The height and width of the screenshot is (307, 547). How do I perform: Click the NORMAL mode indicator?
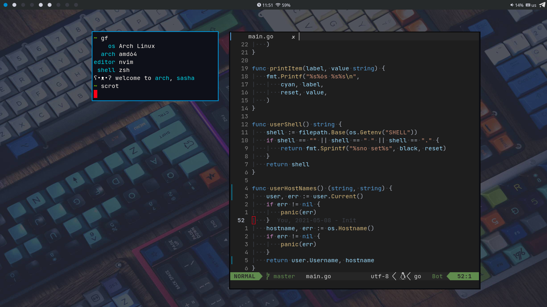coord(244,276)
